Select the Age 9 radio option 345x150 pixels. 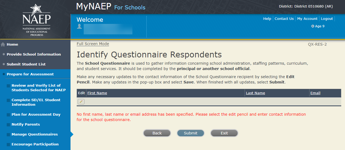pyautogui.click(x=313, y=26)
